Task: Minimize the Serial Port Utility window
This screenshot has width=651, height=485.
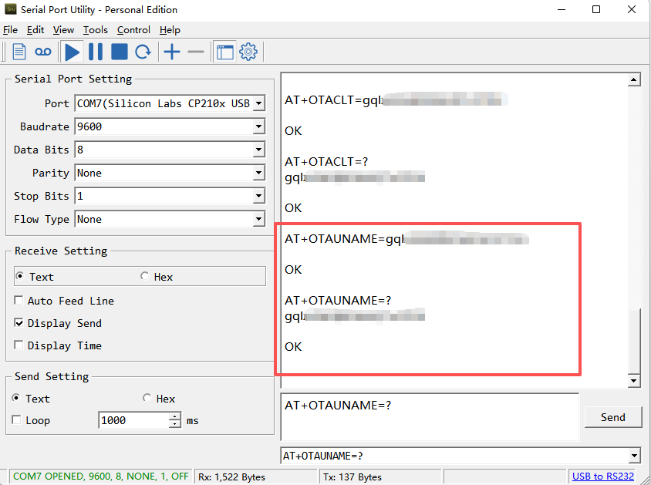Action: (562, 9)
